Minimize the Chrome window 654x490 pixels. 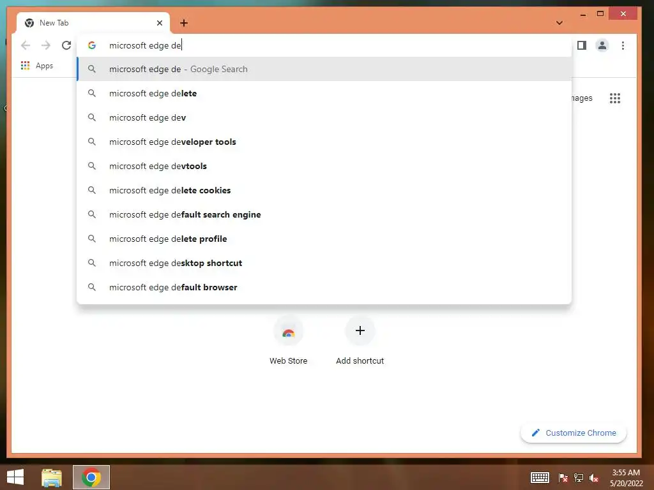tap(583, 15)
